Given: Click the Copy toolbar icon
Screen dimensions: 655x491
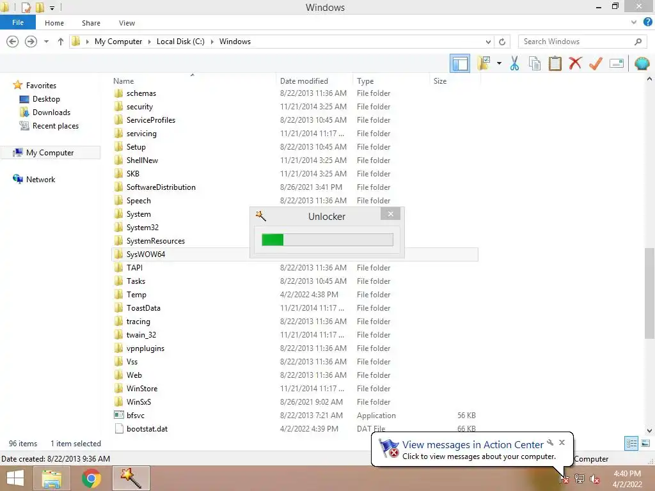Looking at the screenshot, I should pyautogui.click(x=534, y=63).
